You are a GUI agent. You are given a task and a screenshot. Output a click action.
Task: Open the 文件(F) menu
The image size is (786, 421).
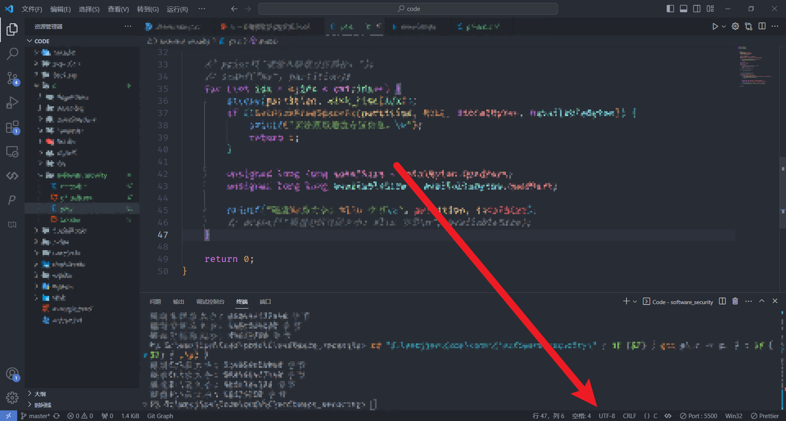[32, 9]
